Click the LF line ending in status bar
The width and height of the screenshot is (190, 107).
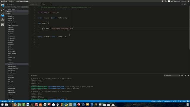pos(178,101)
